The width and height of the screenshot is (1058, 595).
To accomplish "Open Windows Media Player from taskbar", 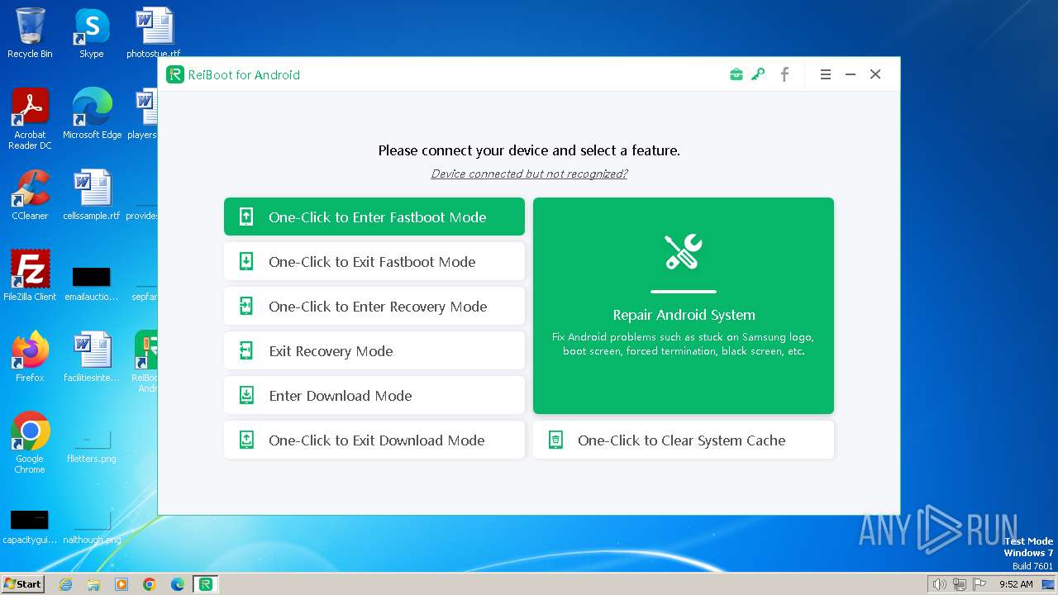I will coord(122,584).
